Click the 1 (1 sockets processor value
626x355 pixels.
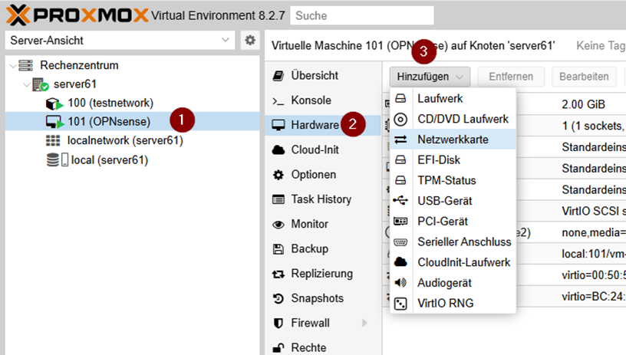[594, 126]
